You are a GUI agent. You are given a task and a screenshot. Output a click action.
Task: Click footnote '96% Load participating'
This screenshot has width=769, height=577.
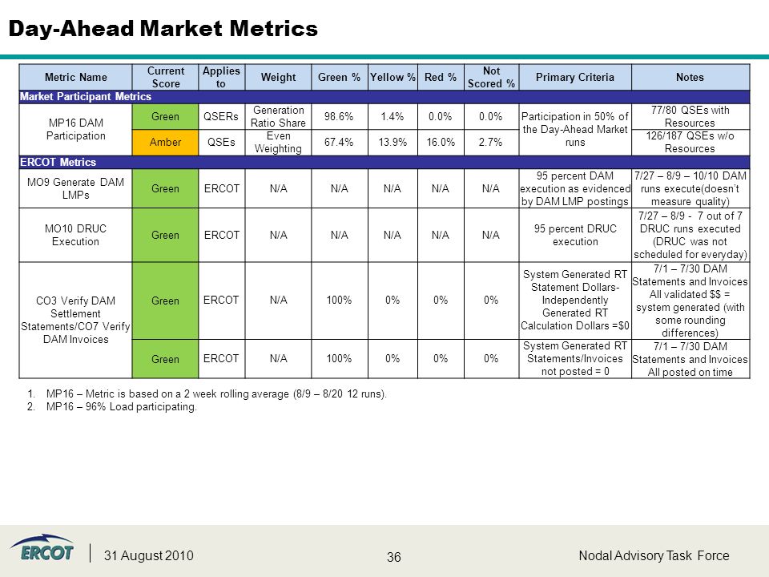point(112,407)
